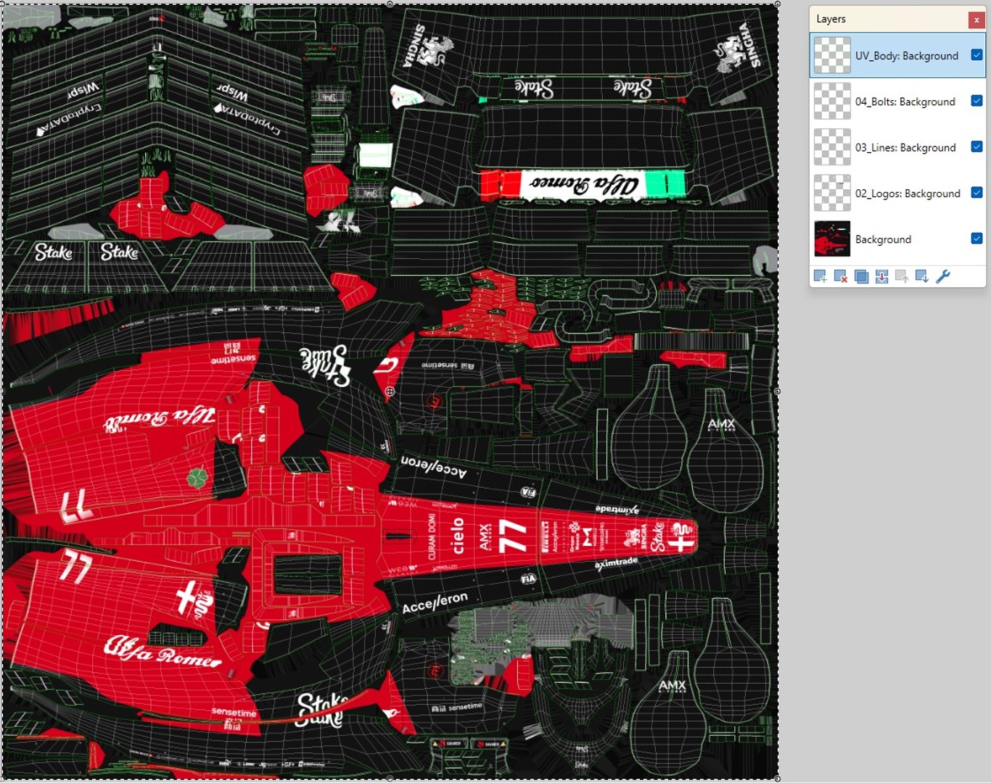This screenshot has height=783, width=991.
Task: Click the 'UV_Body: Background' layer name
Action: (x=907, y=56)
